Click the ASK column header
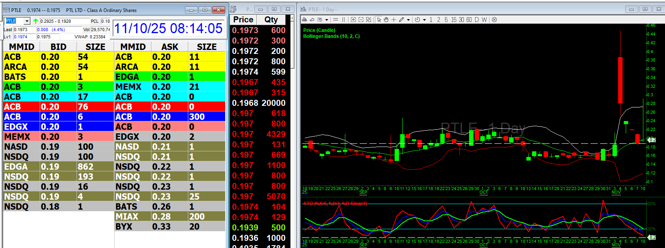The height and width of the screenshot is (248, 665). [170, 47]
